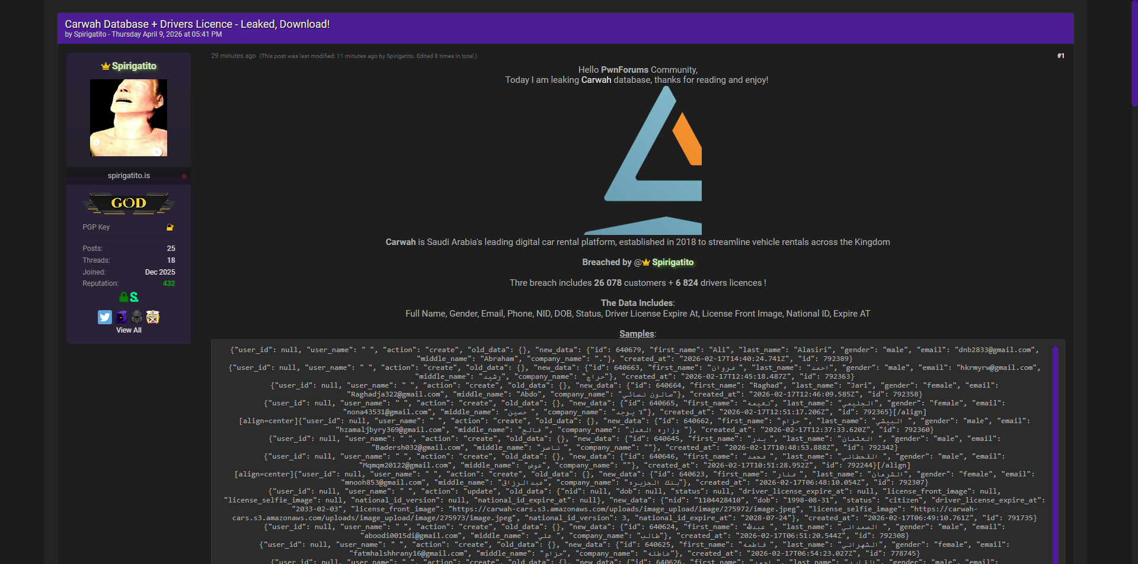Open the post number #1 permalink
This screenshot has height=564, width=1138.
[x=1060, y=56]
